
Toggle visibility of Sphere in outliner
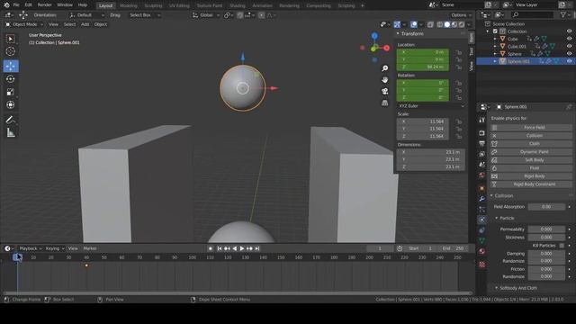(569, 54)
